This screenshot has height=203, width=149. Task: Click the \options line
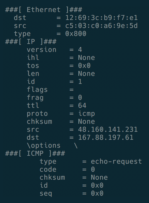click(x=52, y=146)
